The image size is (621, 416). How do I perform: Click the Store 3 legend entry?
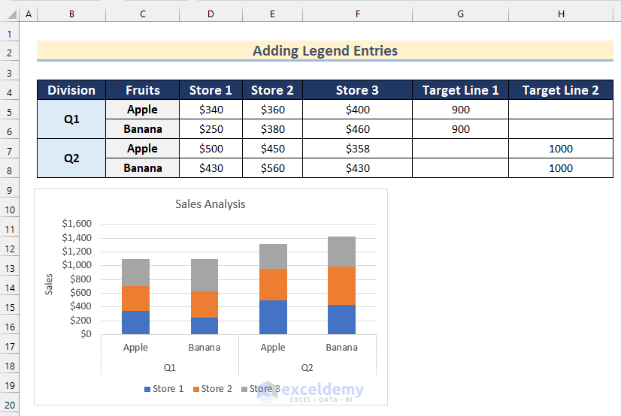tap(261, 389)
